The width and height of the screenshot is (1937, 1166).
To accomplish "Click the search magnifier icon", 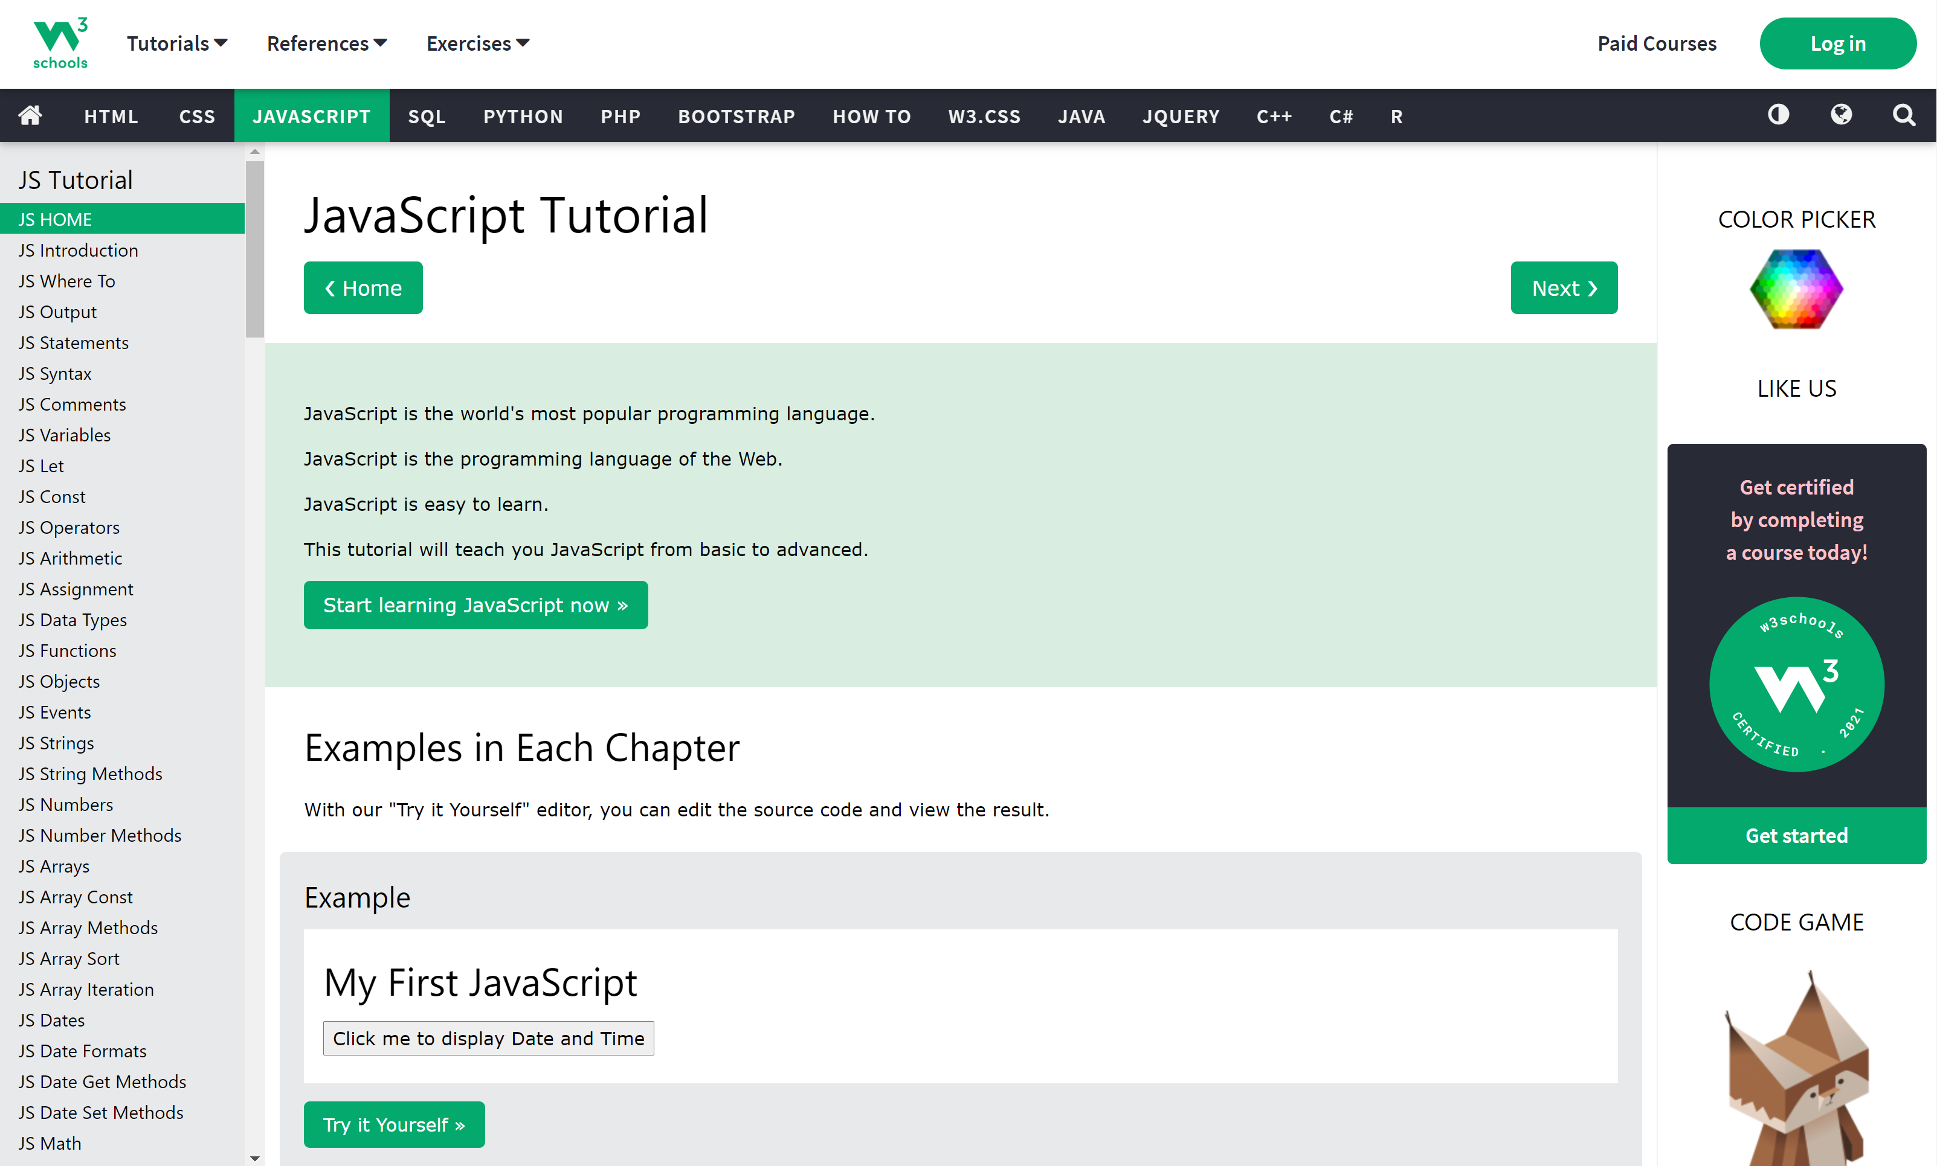I will 1903,115.
